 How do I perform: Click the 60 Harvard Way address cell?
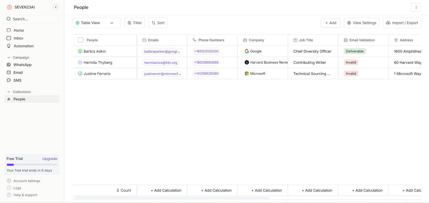point(405,62)
